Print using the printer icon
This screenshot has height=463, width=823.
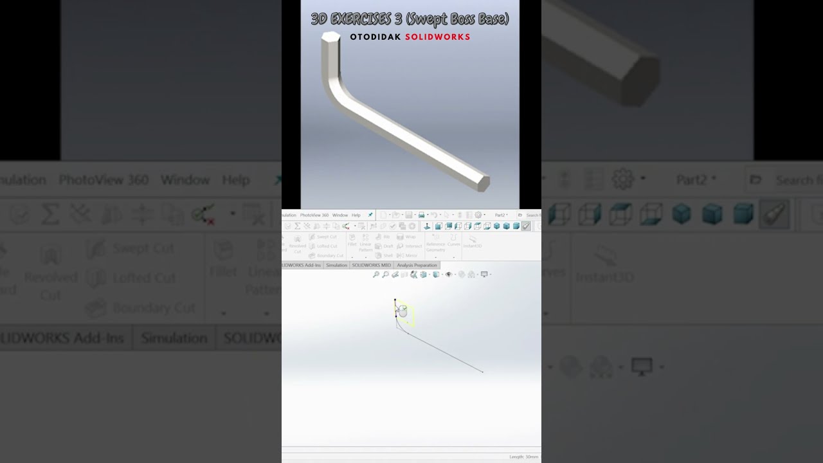tap(421, 215)
